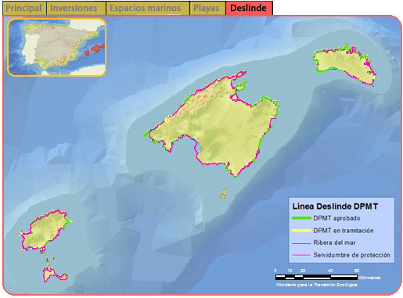This screenshot has width=403, height=298.
Task: Click the Spain overview inset map
Action: 56,47
